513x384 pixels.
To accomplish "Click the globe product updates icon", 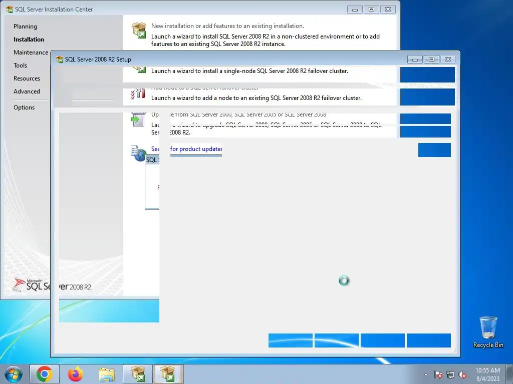I will click(x=138, y=153).
